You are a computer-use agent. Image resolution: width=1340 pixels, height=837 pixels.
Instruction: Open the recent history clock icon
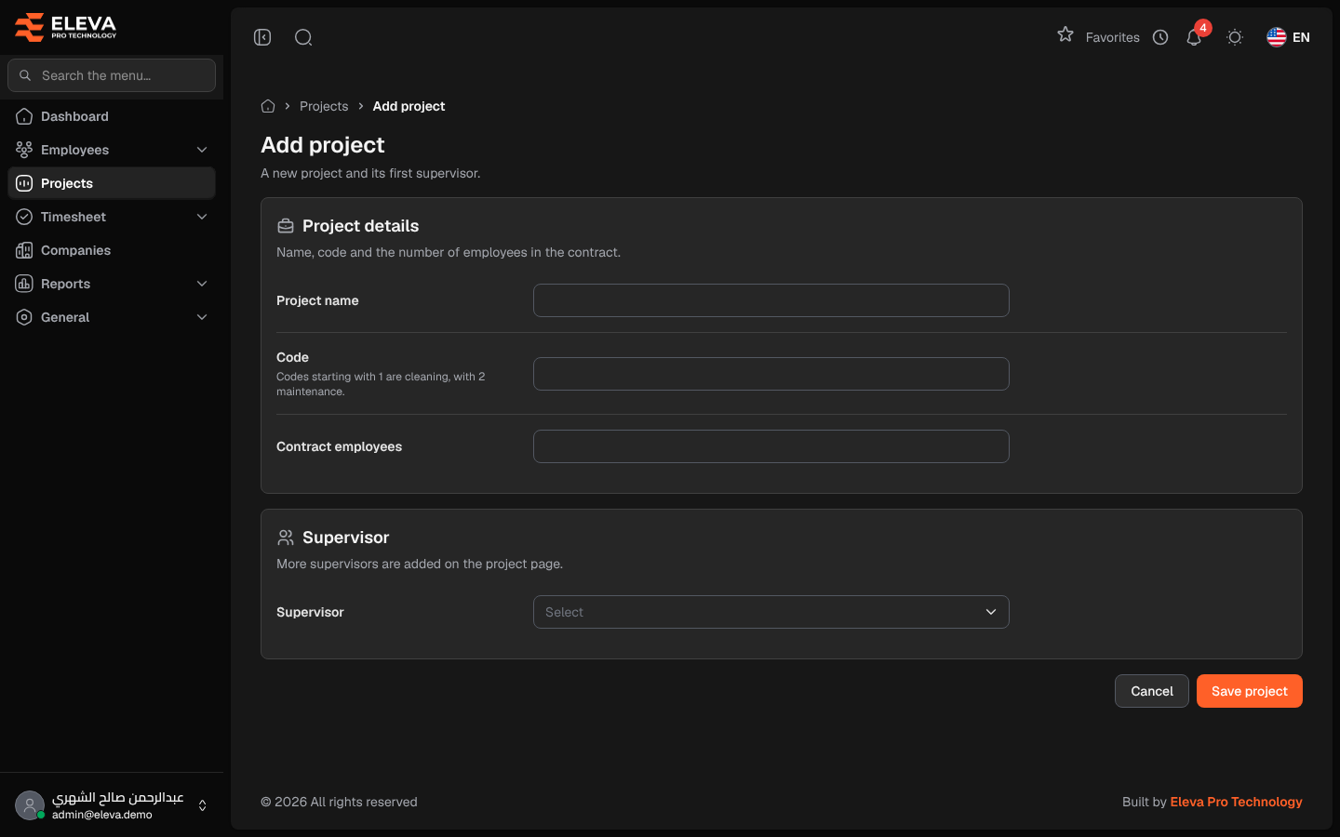click(x=1160, y=37)
